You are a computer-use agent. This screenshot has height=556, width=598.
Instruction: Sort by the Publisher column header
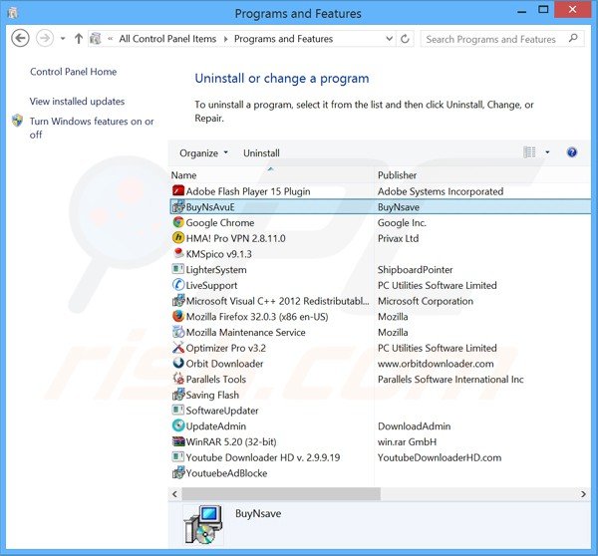tap(397, 175)
